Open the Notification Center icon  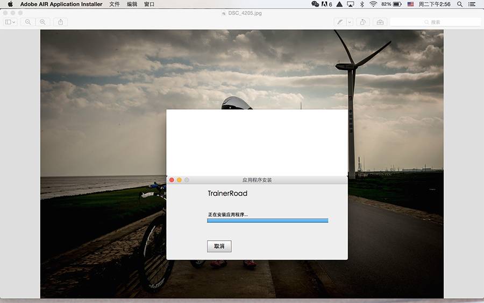click(x=472, y=4)
